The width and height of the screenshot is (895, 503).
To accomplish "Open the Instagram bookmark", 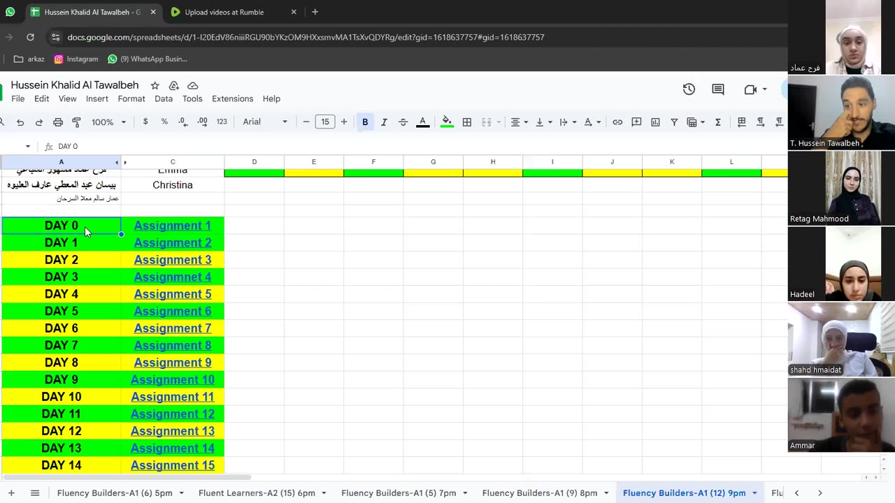I will [x=76, y=59].
